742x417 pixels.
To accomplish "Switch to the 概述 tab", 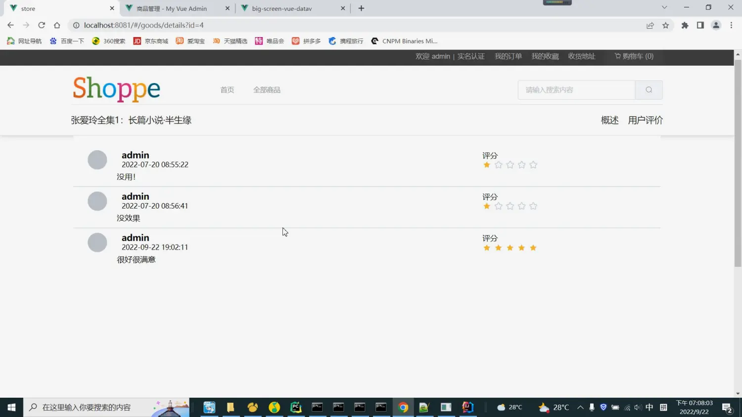I will point(609,120).
